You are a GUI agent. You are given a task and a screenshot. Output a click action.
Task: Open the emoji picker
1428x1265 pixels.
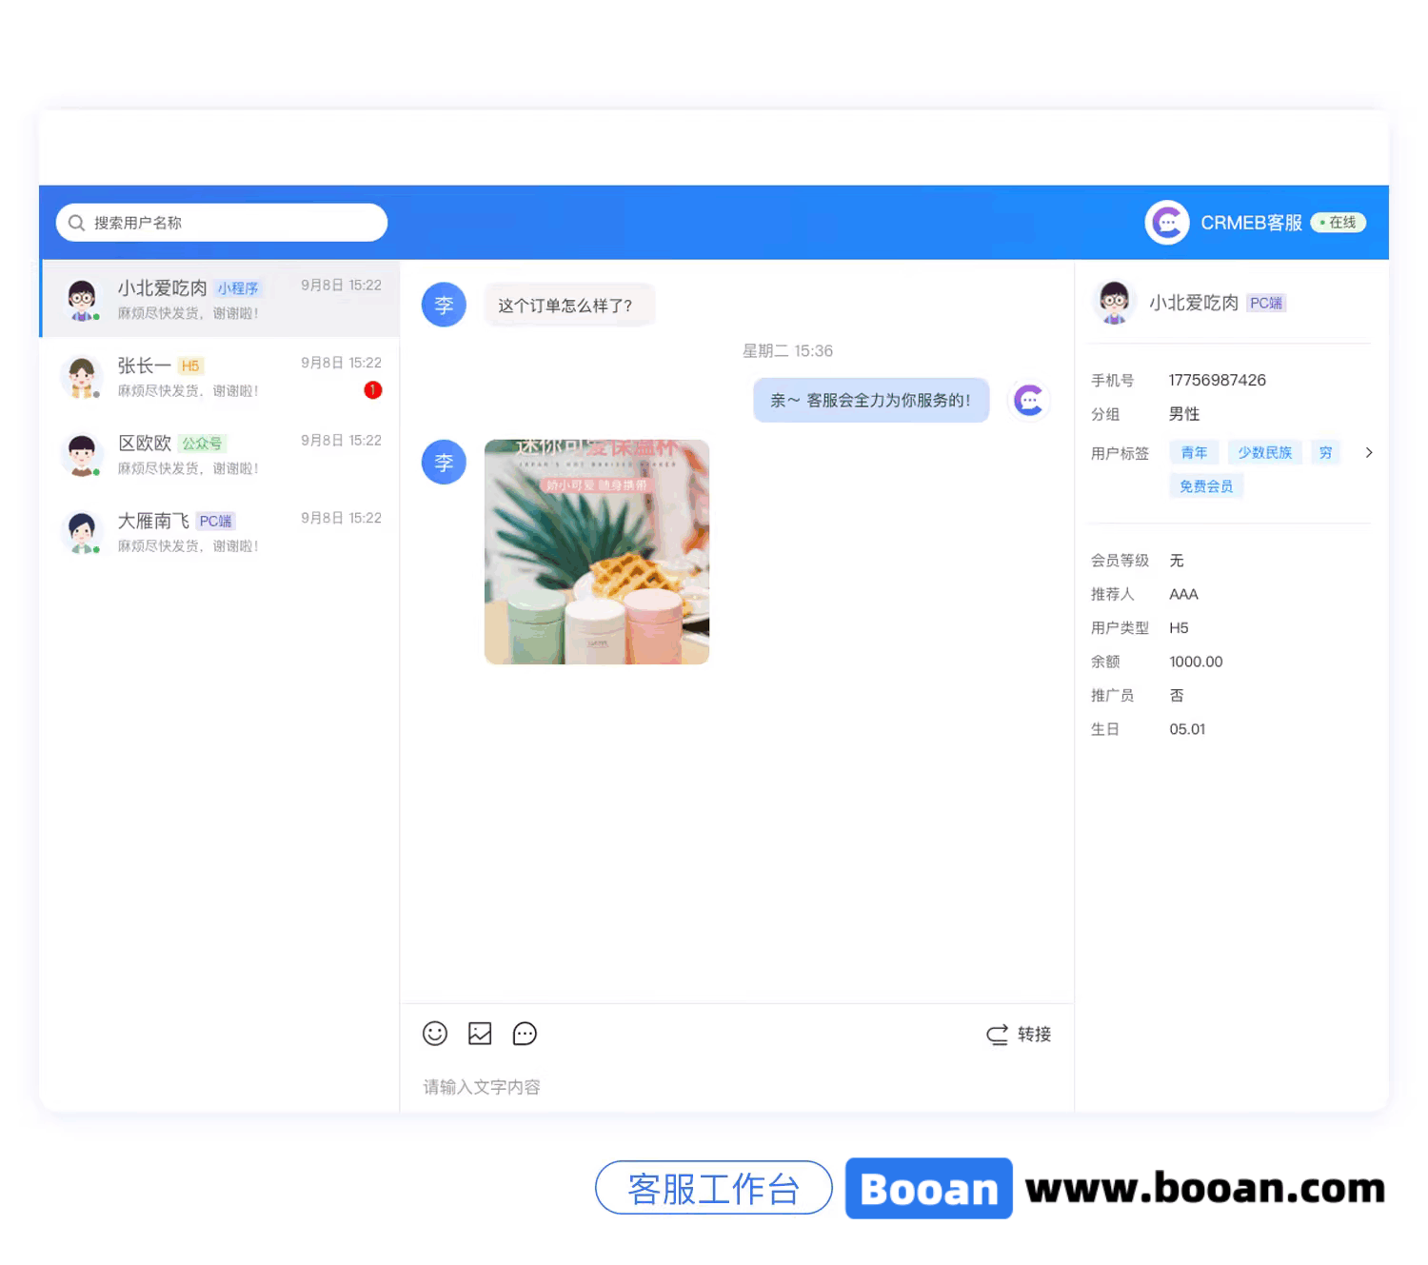coord(435,1034)
